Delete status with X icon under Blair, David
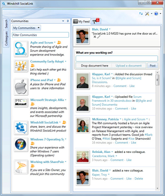The width and height of the screenshot is (165, 196). click(x=95, y=37)
